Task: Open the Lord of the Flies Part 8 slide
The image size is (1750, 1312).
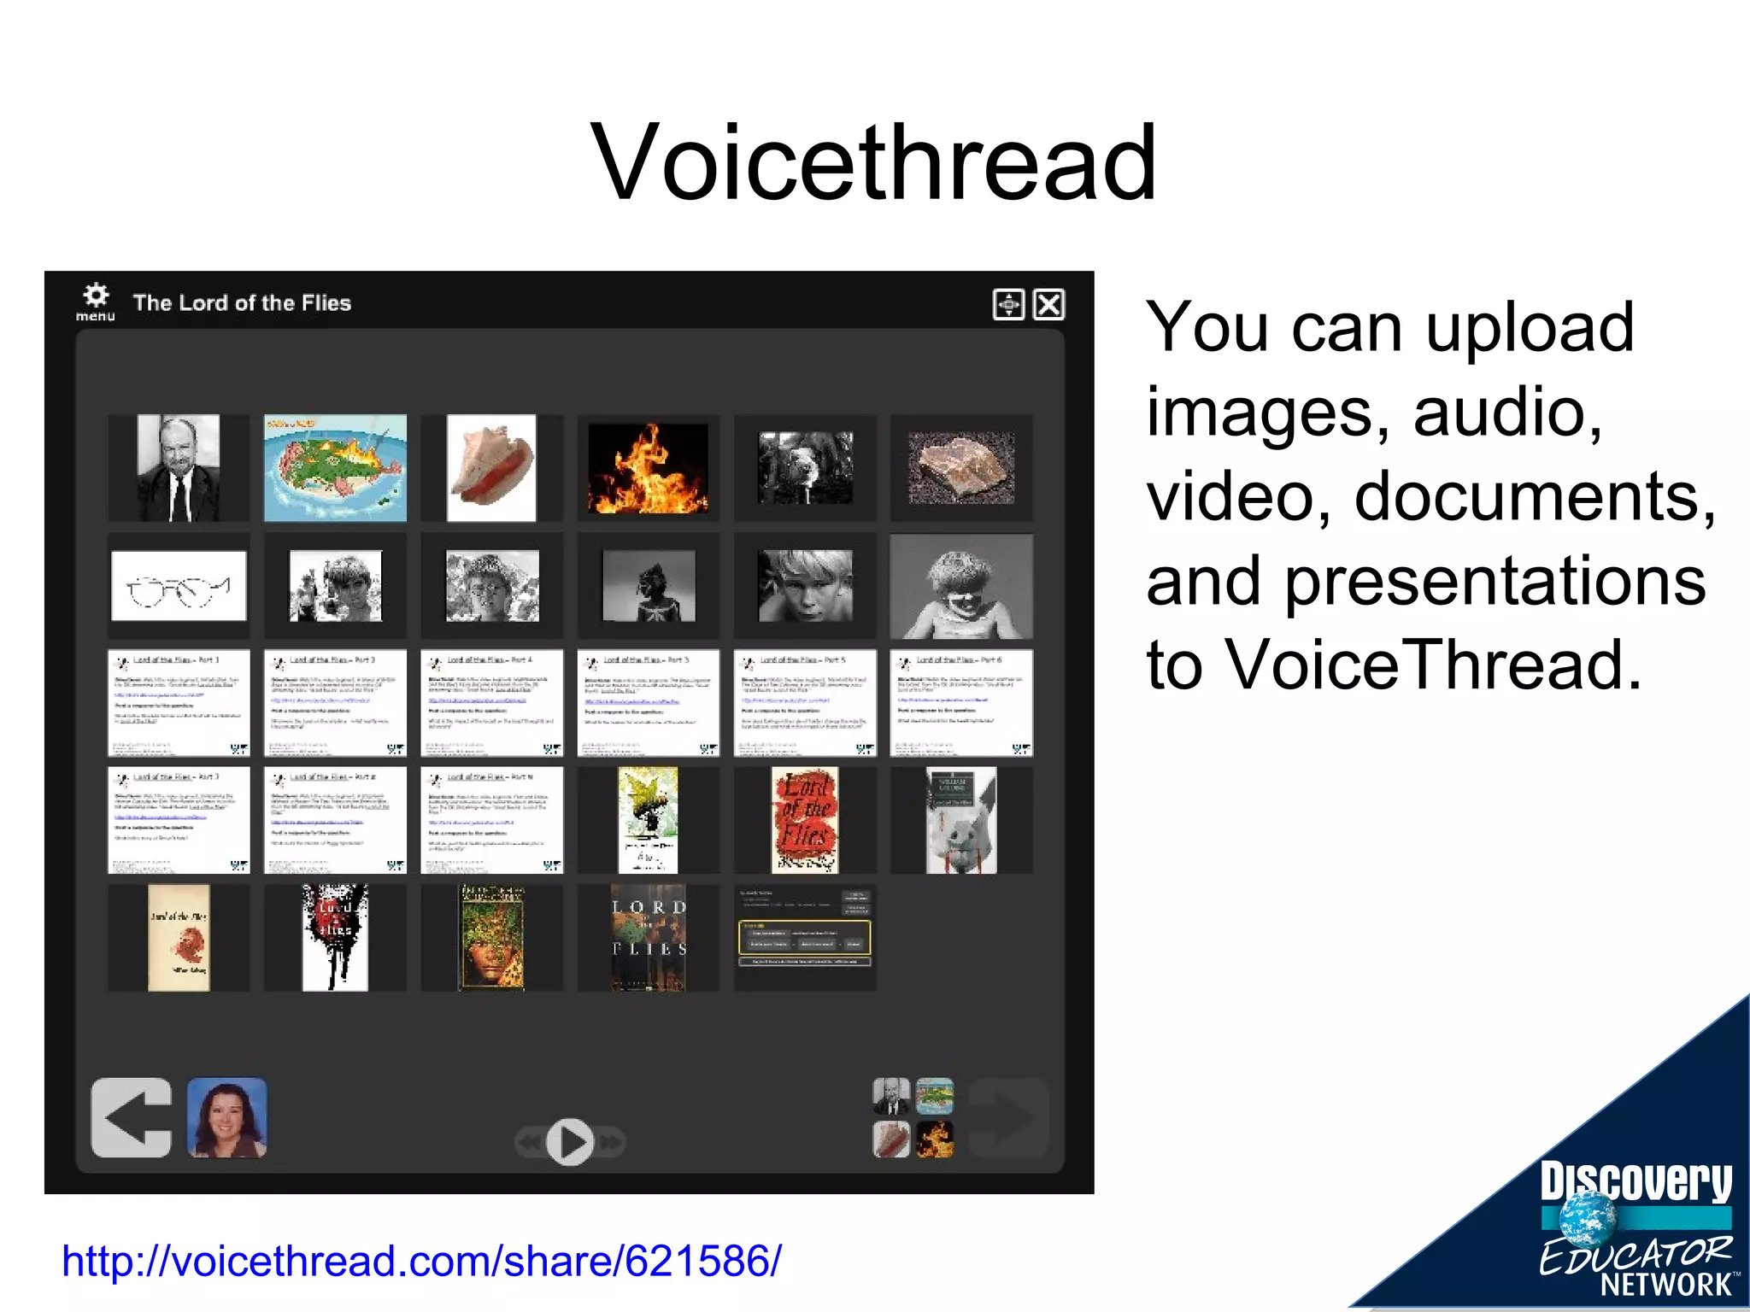Action: [x=335, y=820]
